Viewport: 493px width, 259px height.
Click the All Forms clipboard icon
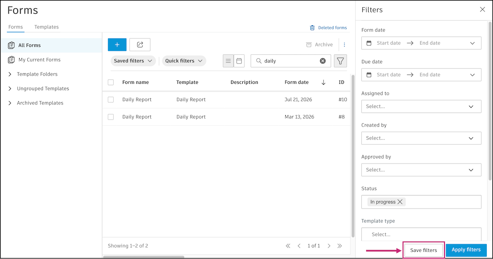point(12,45)
